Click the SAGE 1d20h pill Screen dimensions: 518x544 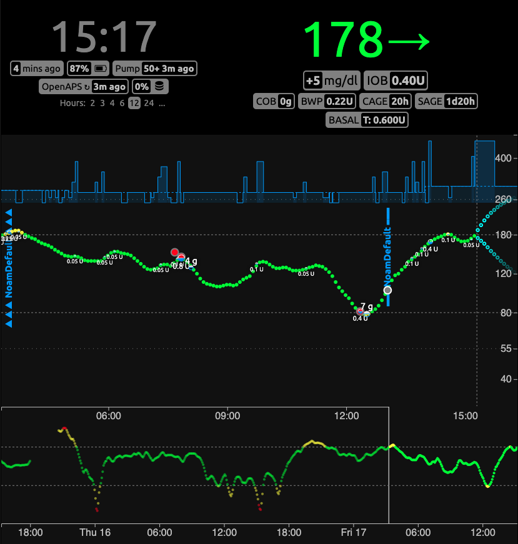point(447,101)
